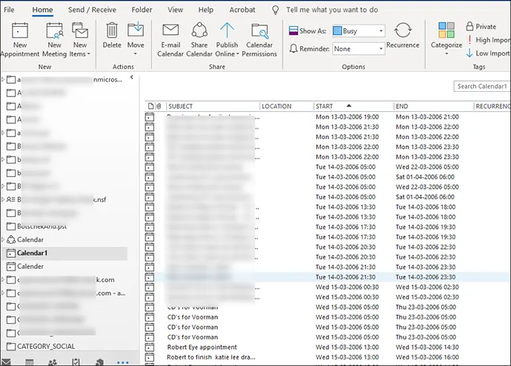Open the Reminder None dropdown
The height and width of the screenshot is (366, 511).
click(358, 49)
